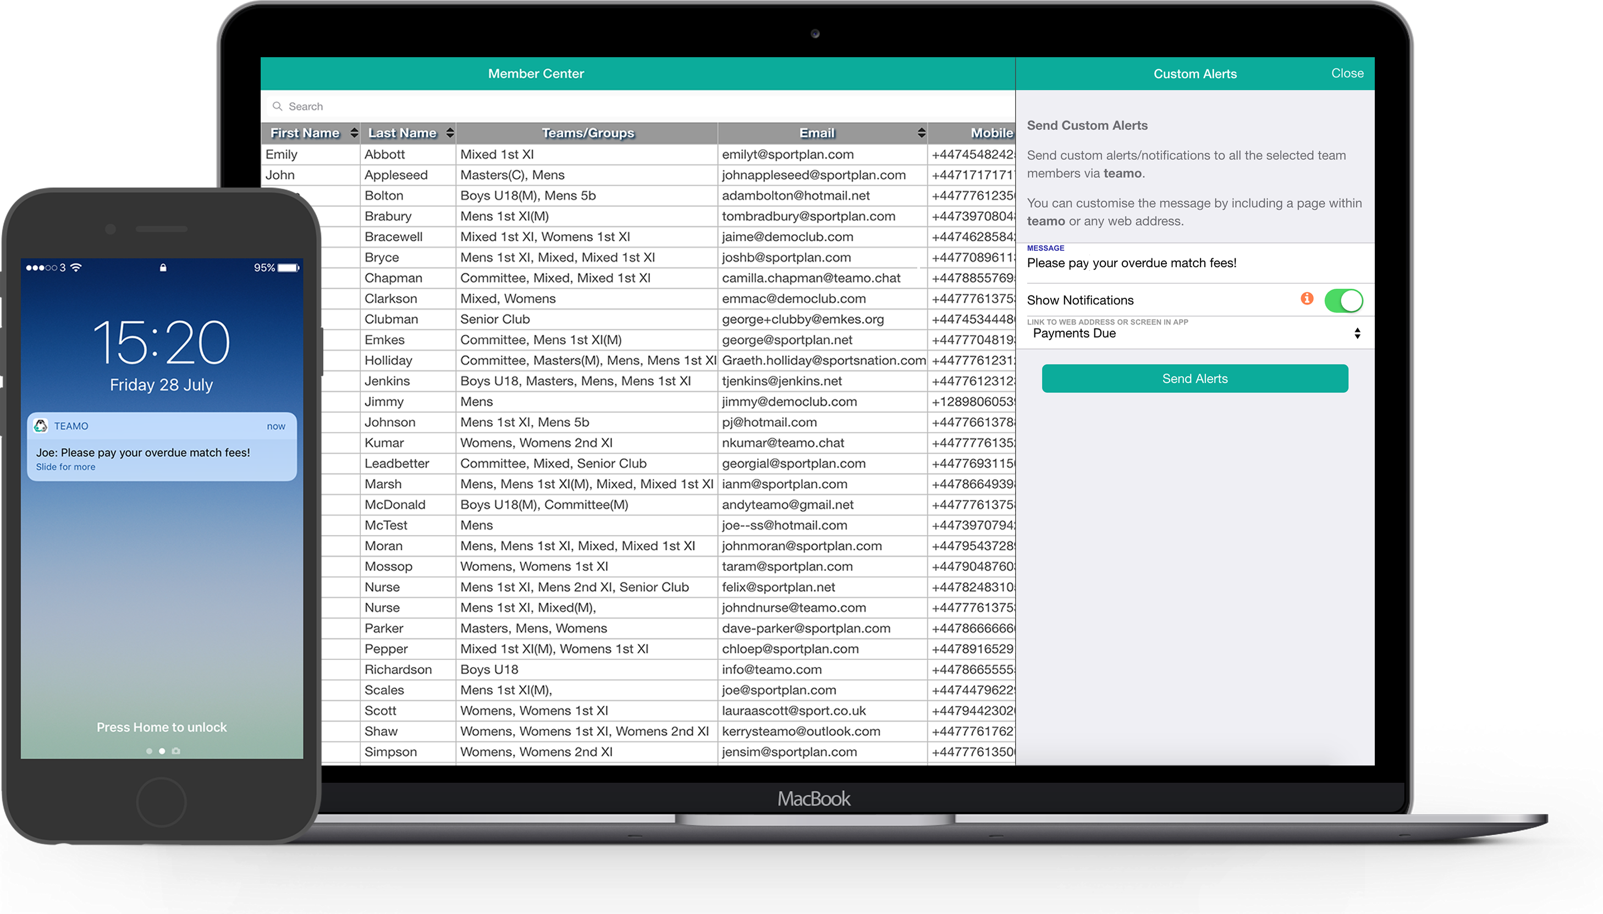Select the Jenkins last name cell
Image resolution: width=1603 pixels, height=914 pixels.
point(408,381)
